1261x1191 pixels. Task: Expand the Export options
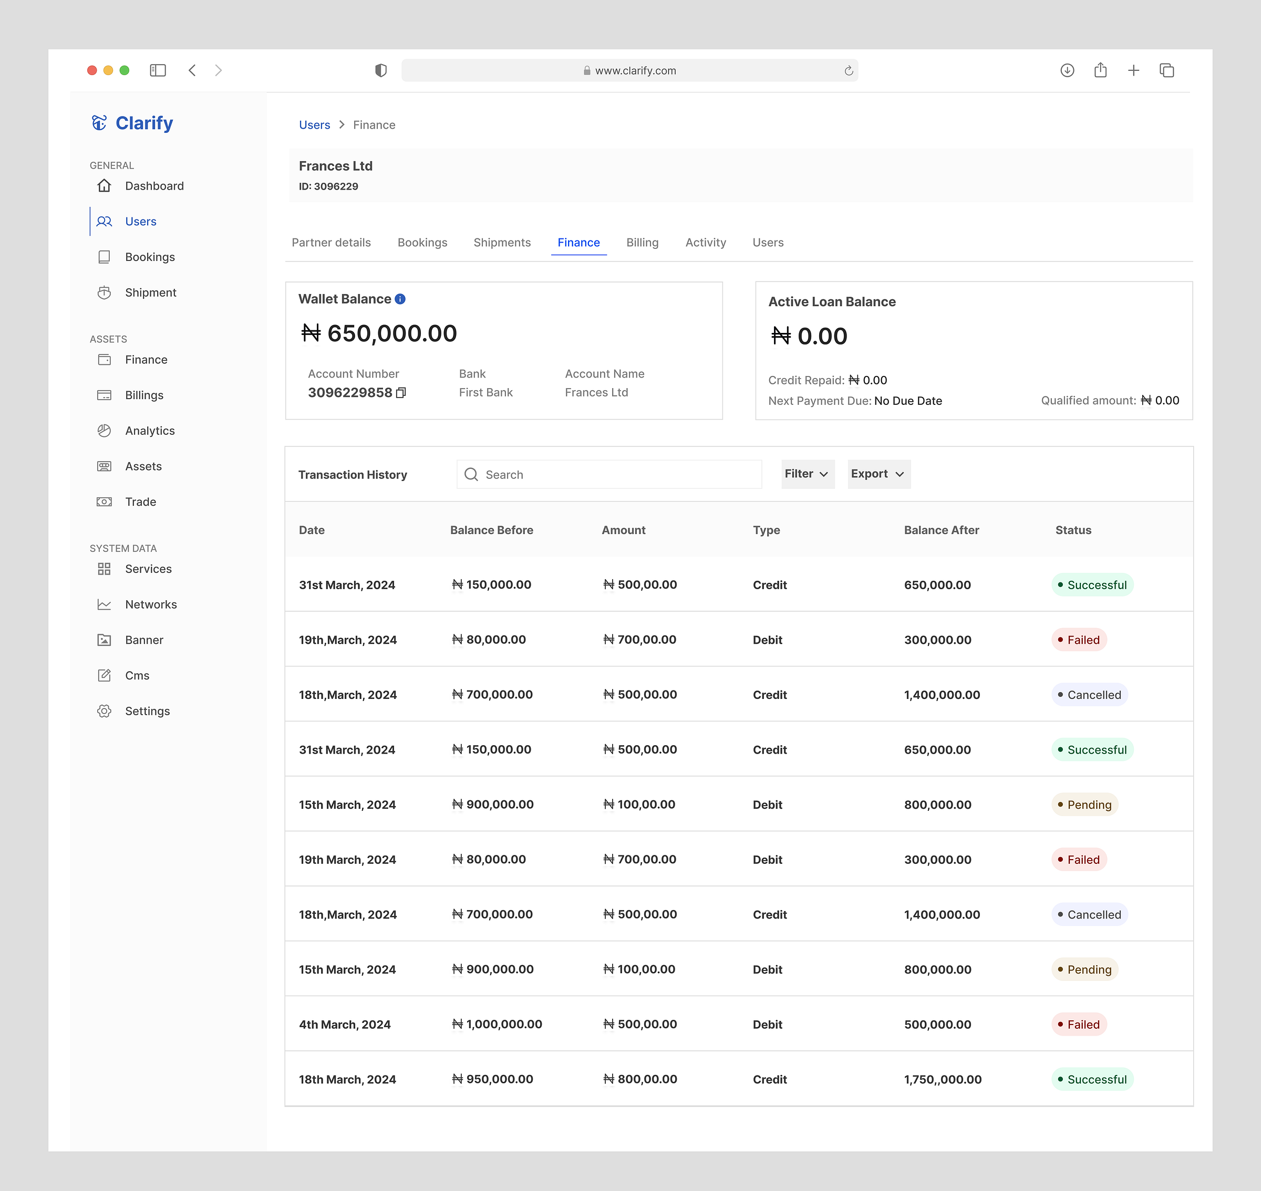(x=878, y=474)
